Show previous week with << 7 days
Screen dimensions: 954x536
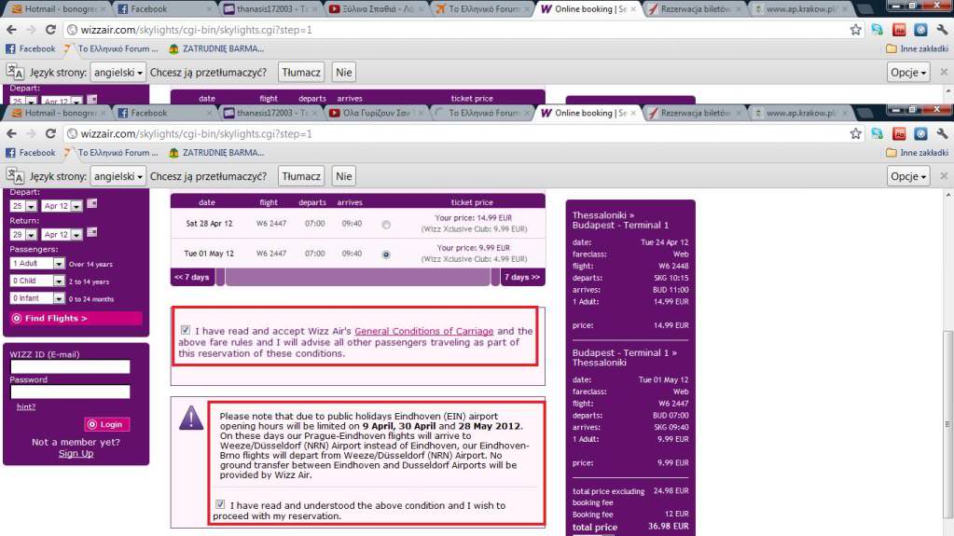point(192,277)
